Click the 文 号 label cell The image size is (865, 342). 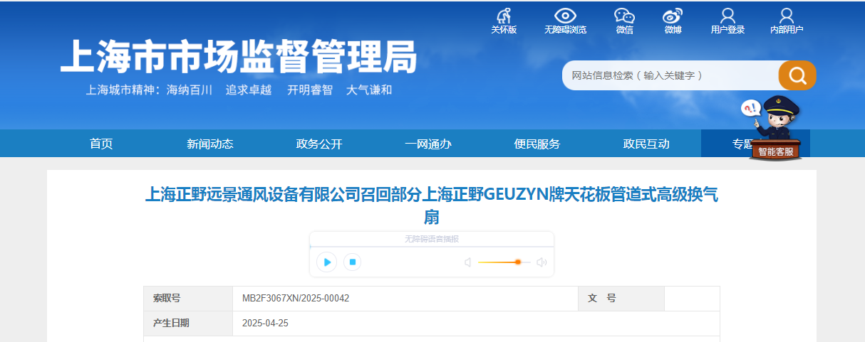tap(621, 299)
